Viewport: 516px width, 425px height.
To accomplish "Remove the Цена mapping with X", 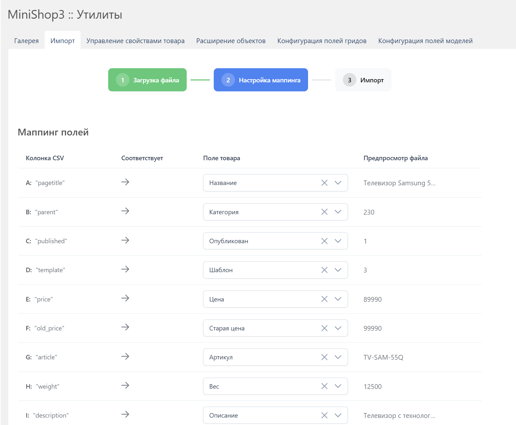I will point(324,299).
